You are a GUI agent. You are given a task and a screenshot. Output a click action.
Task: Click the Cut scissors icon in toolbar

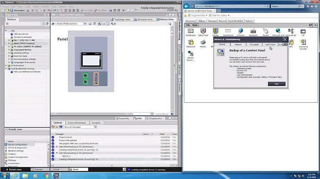click(32, 10)
